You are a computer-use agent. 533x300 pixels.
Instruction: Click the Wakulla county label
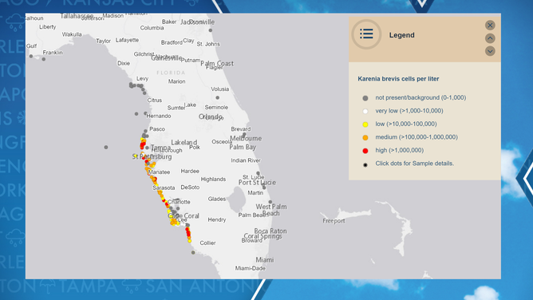coord(72,34)
